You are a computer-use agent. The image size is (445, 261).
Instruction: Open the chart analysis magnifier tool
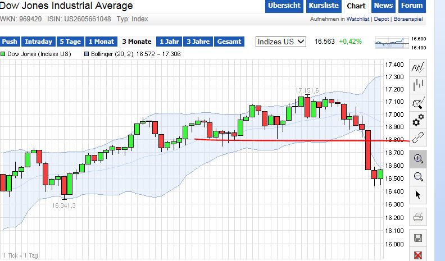[418, 103]
